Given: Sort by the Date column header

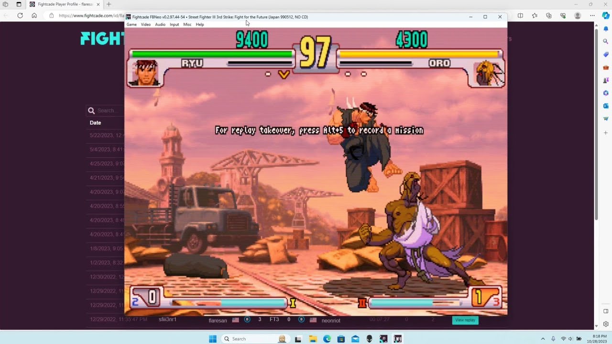Looking at the screenshot, I should 95,123.
